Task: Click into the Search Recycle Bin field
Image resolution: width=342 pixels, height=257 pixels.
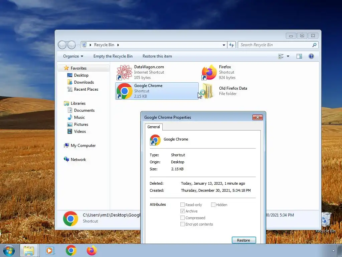Action: pos(275,45)
